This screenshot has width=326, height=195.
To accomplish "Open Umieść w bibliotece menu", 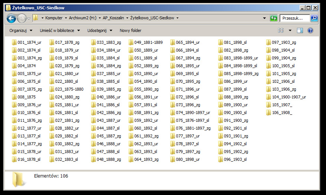I will click(x=59, y=30).
